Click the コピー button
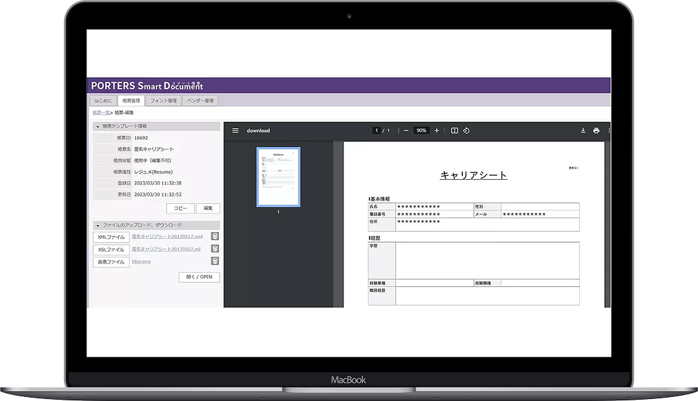The width and height of the screenshot is (698, 401). pyautogui.click(x=181, y=208)
